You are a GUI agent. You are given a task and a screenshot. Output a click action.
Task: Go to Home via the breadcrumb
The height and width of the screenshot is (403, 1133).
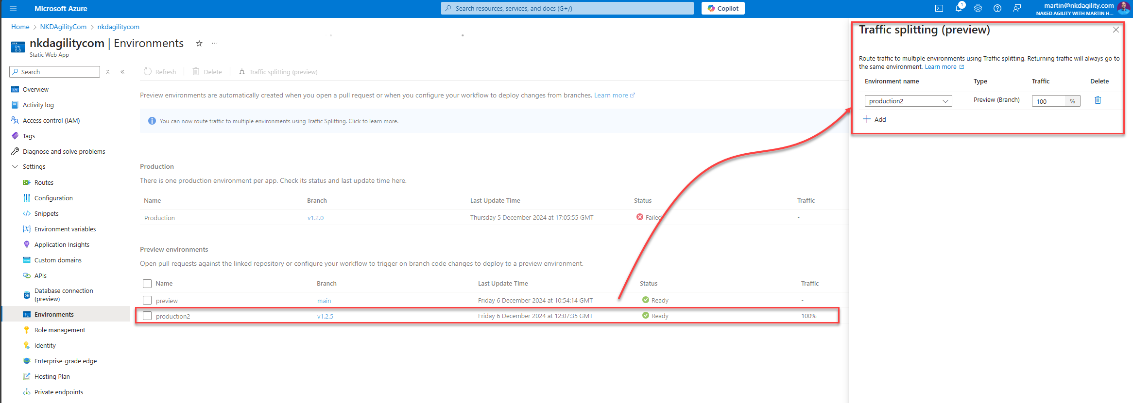coord(20,27)
